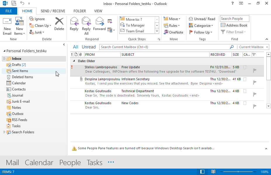Viewport: 271px width, 175px height.
Task: Collapse the 'Date: Older' group
Action: coord(74,61)
